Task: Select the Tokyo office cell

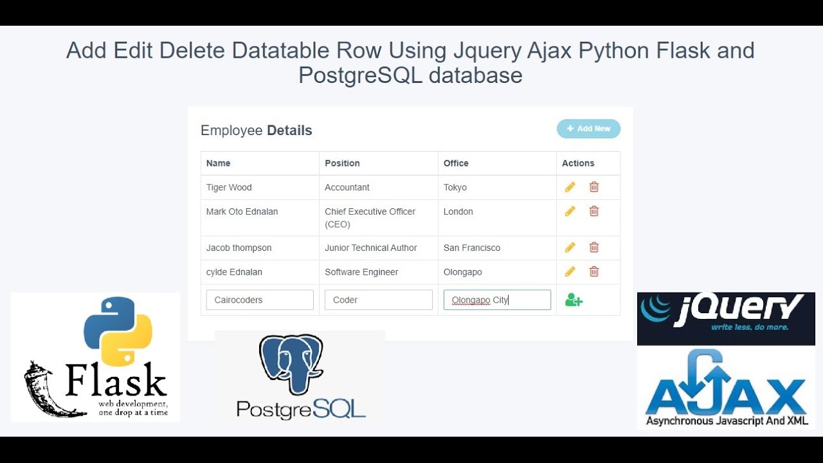Action: point(497,187)
